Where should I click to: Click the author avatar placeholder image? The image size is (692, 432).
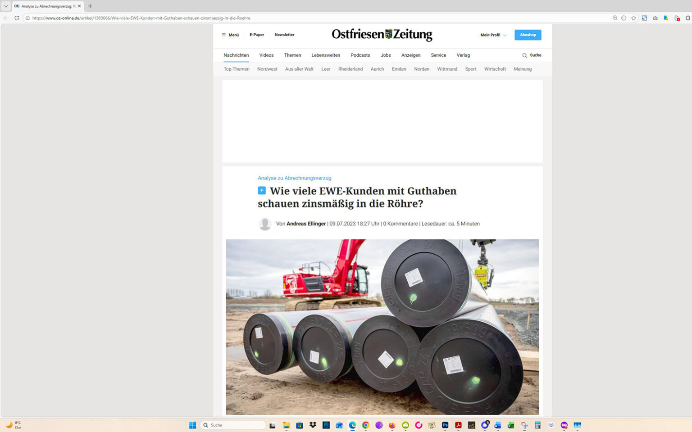(264, 224)
